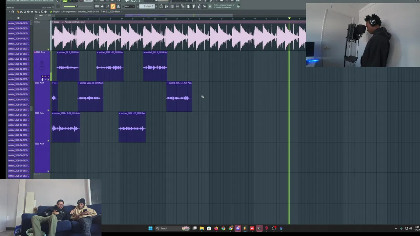Show hidden system tray icons chevron
The height and width of the screenshot is (236, 420).
tap(396, 228)
